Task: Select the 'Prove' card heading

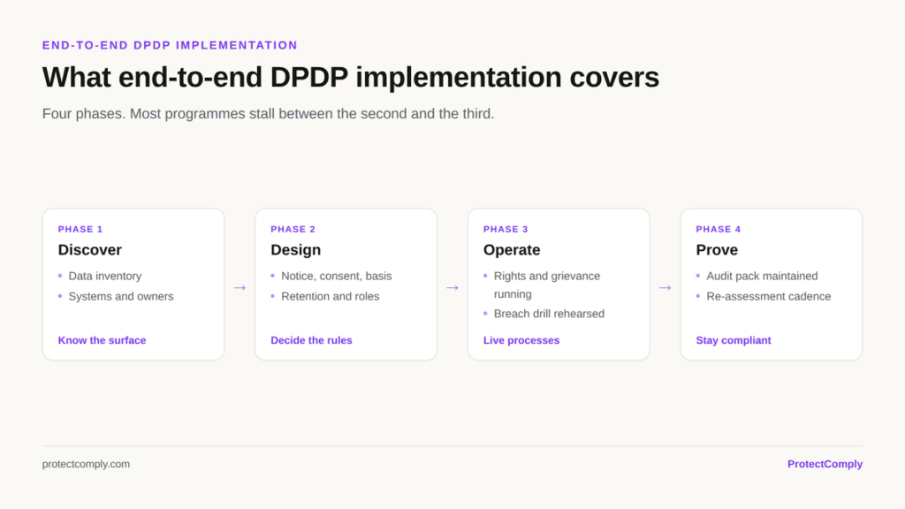Action: coord(716,250)
